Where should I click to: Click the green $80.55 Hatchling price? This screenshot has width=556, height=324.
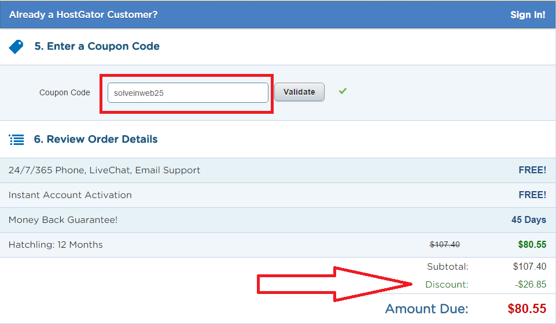532,245
